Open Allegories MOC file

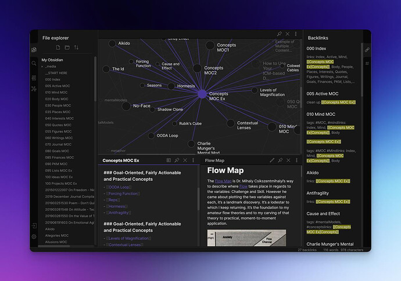(x=56, y=236)
